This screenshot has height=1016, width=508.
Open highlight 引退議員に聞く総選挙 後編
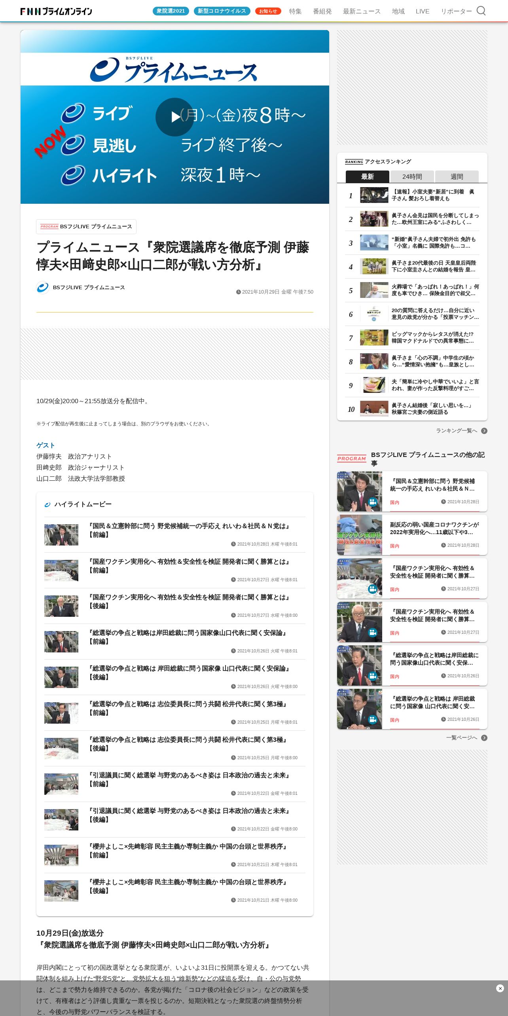[x=175, y=820]
